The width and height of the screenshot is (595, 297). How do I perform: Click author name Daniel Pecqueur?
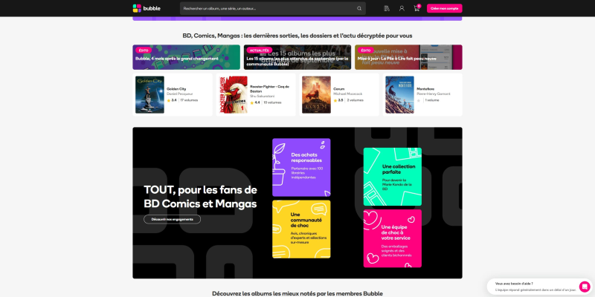180,94
